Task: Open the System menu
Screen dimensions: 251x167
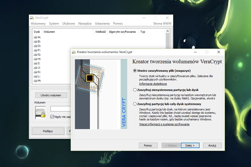Action: (x=54, y=24)
